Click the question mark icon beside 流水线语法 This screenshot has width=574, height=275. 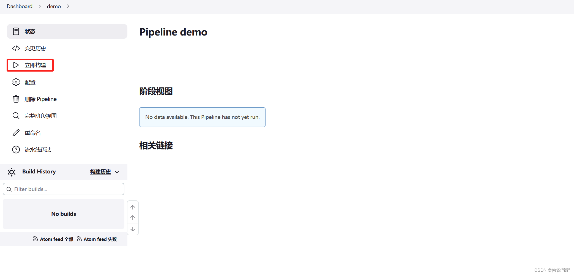click(x=16, y=150)
